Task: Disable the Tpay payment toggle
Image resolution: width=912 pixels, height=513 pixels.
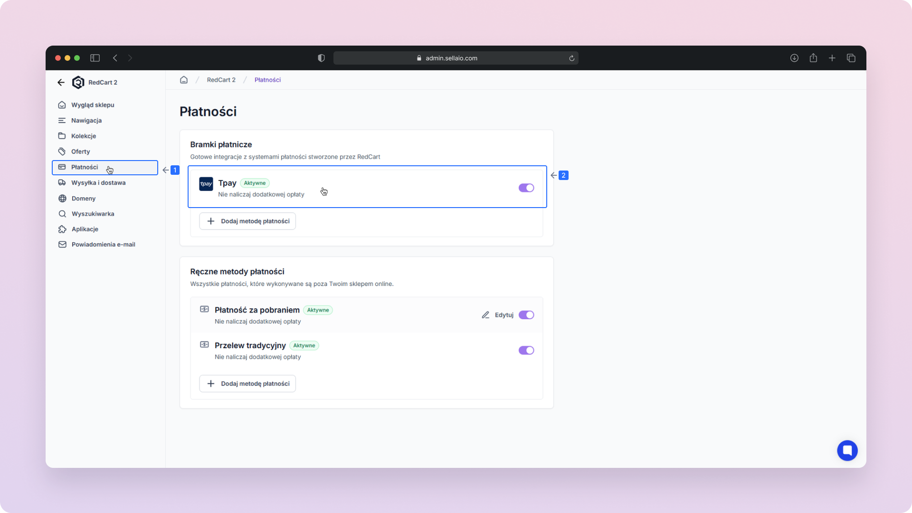Action: (526, 188)
